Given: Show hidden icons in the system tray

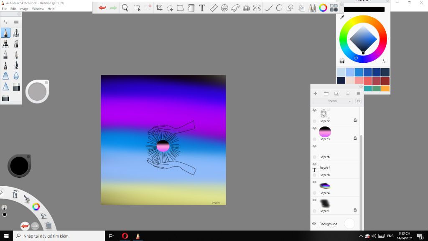Looking at the screenshot, I should [x=361, y=236].
